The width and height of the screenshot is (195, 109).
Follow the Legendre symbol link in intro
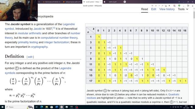[x=69, y=24]
